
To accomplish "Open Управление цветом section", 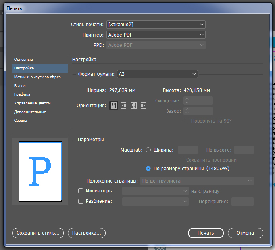I will tap(40, 103).
